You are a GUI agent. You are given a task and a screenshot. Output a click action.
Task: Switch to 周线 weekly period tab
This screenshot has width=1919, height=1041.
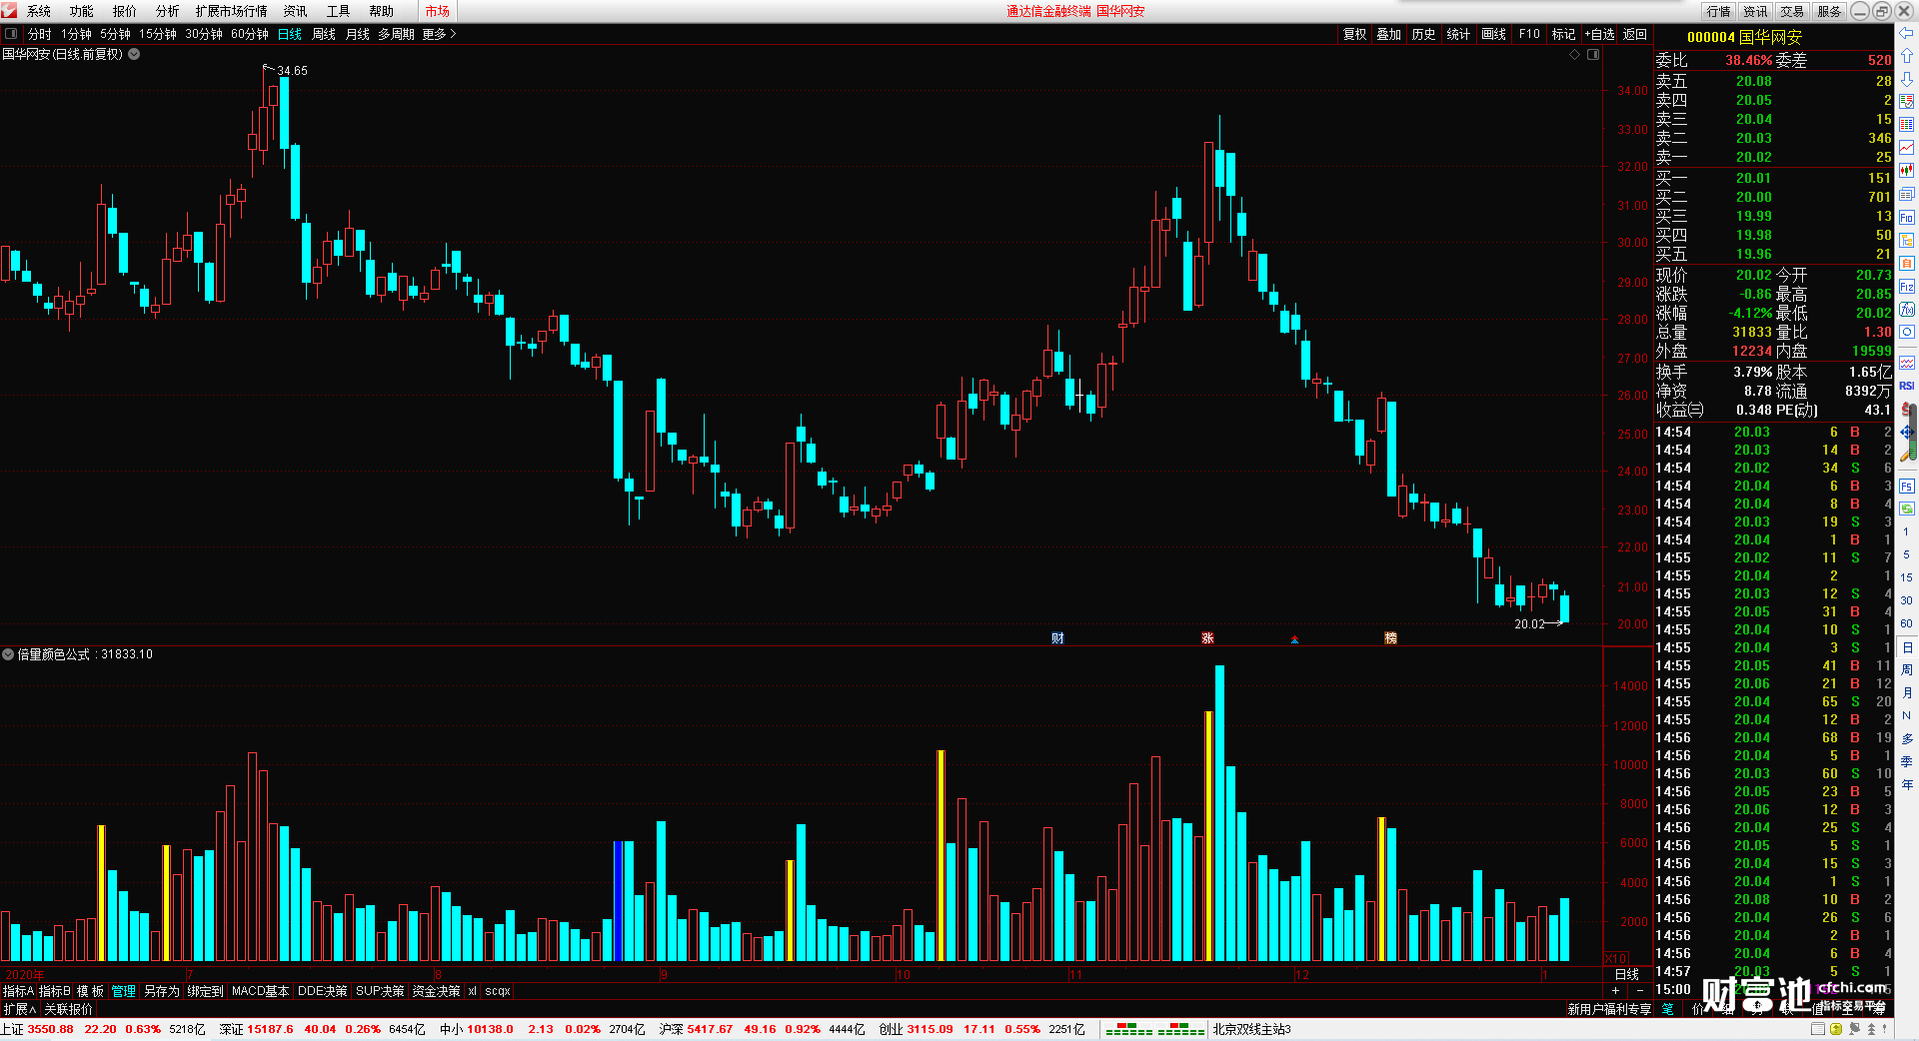(324, 34)
